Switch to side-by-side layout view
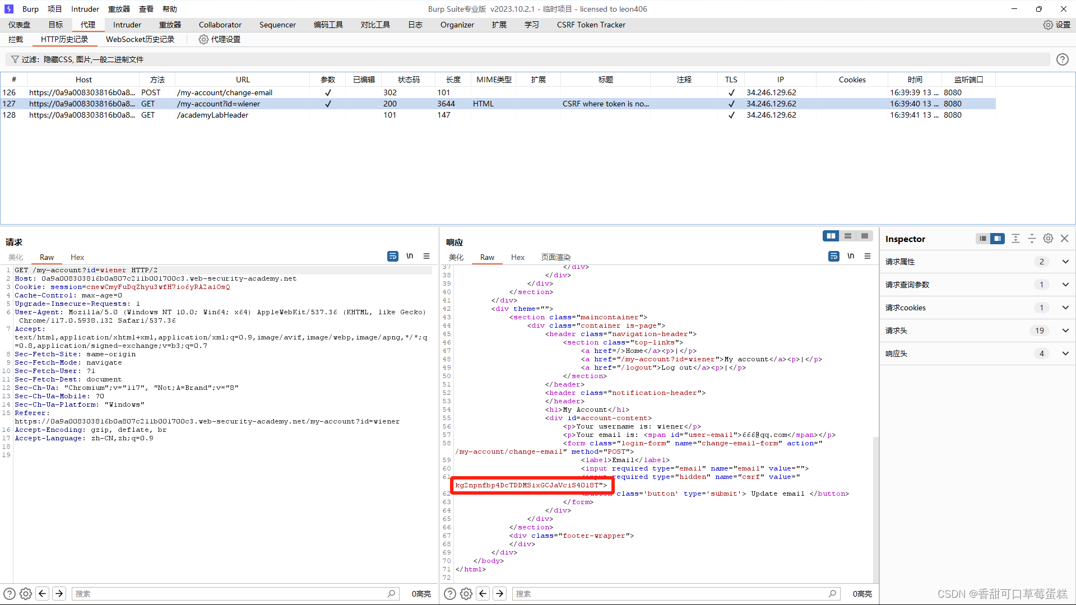1076x605 pixels. [x=831, y=236]
